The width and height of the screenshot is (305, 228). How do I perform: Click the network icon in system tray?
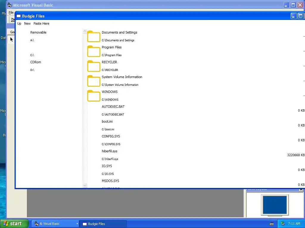283,224
